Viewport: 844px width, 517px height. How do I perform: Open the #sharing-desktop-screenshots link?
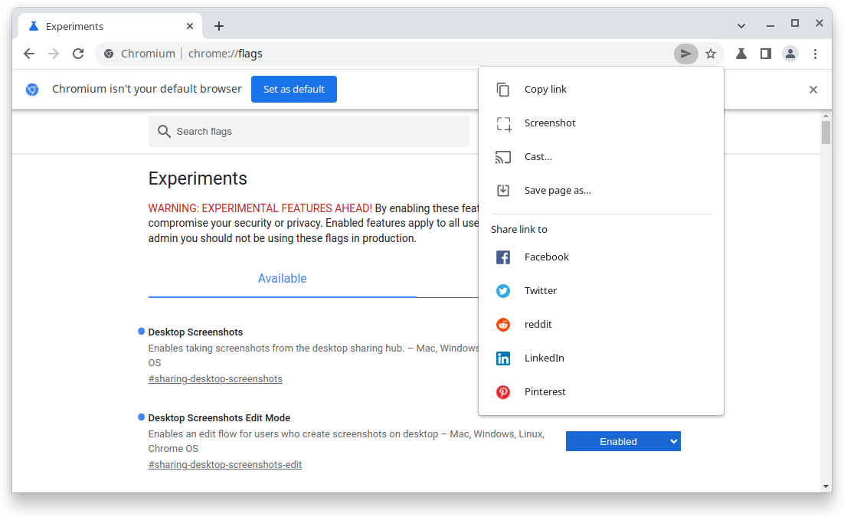pos(215,378)
